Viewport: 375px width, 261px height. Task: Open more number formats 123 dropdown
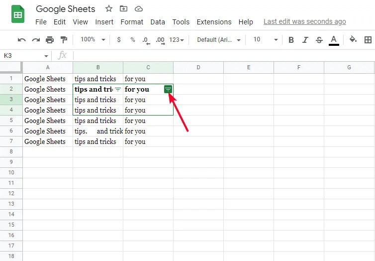[177, 40]
